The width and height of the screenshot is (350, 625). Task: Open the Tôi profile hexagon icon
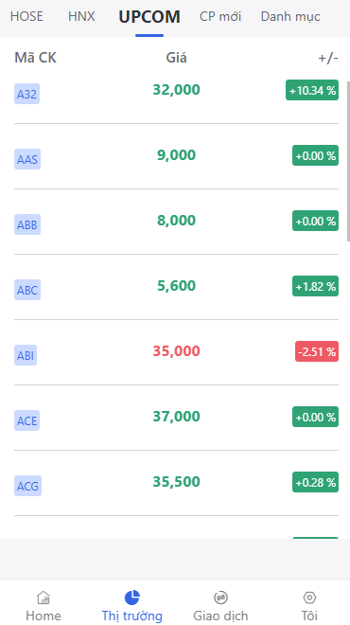(x=309, y=598)
